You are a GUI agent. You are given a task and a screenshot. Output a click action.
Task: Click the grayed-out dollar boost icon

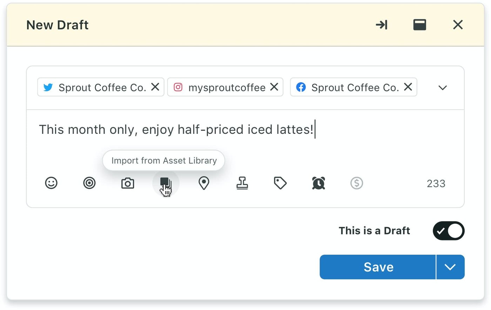(x=357, y=183)
